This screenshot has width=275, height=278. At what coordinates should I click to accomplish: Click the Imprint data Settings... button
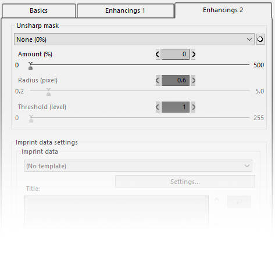(x=185, y=182)
